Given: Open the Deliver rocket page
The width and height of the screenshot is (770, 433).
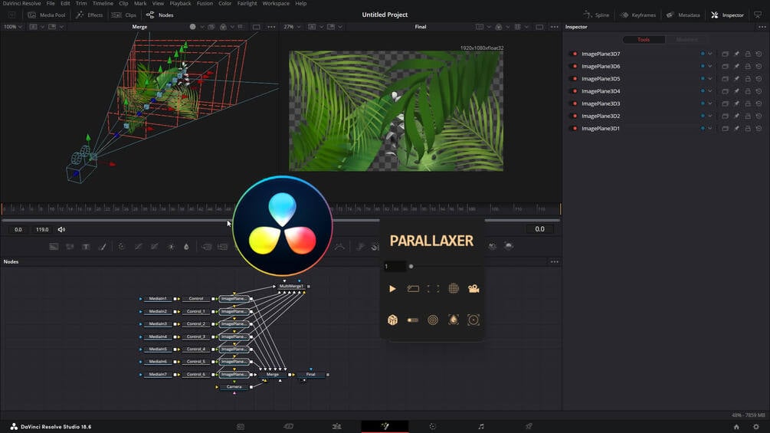Looking at the screenshot, I should click(529, 427).
